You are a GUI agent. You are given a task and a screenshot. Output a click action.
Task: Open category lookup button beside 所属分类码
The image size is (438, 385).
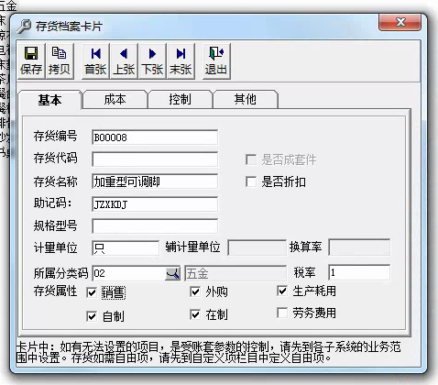[172, 273]
